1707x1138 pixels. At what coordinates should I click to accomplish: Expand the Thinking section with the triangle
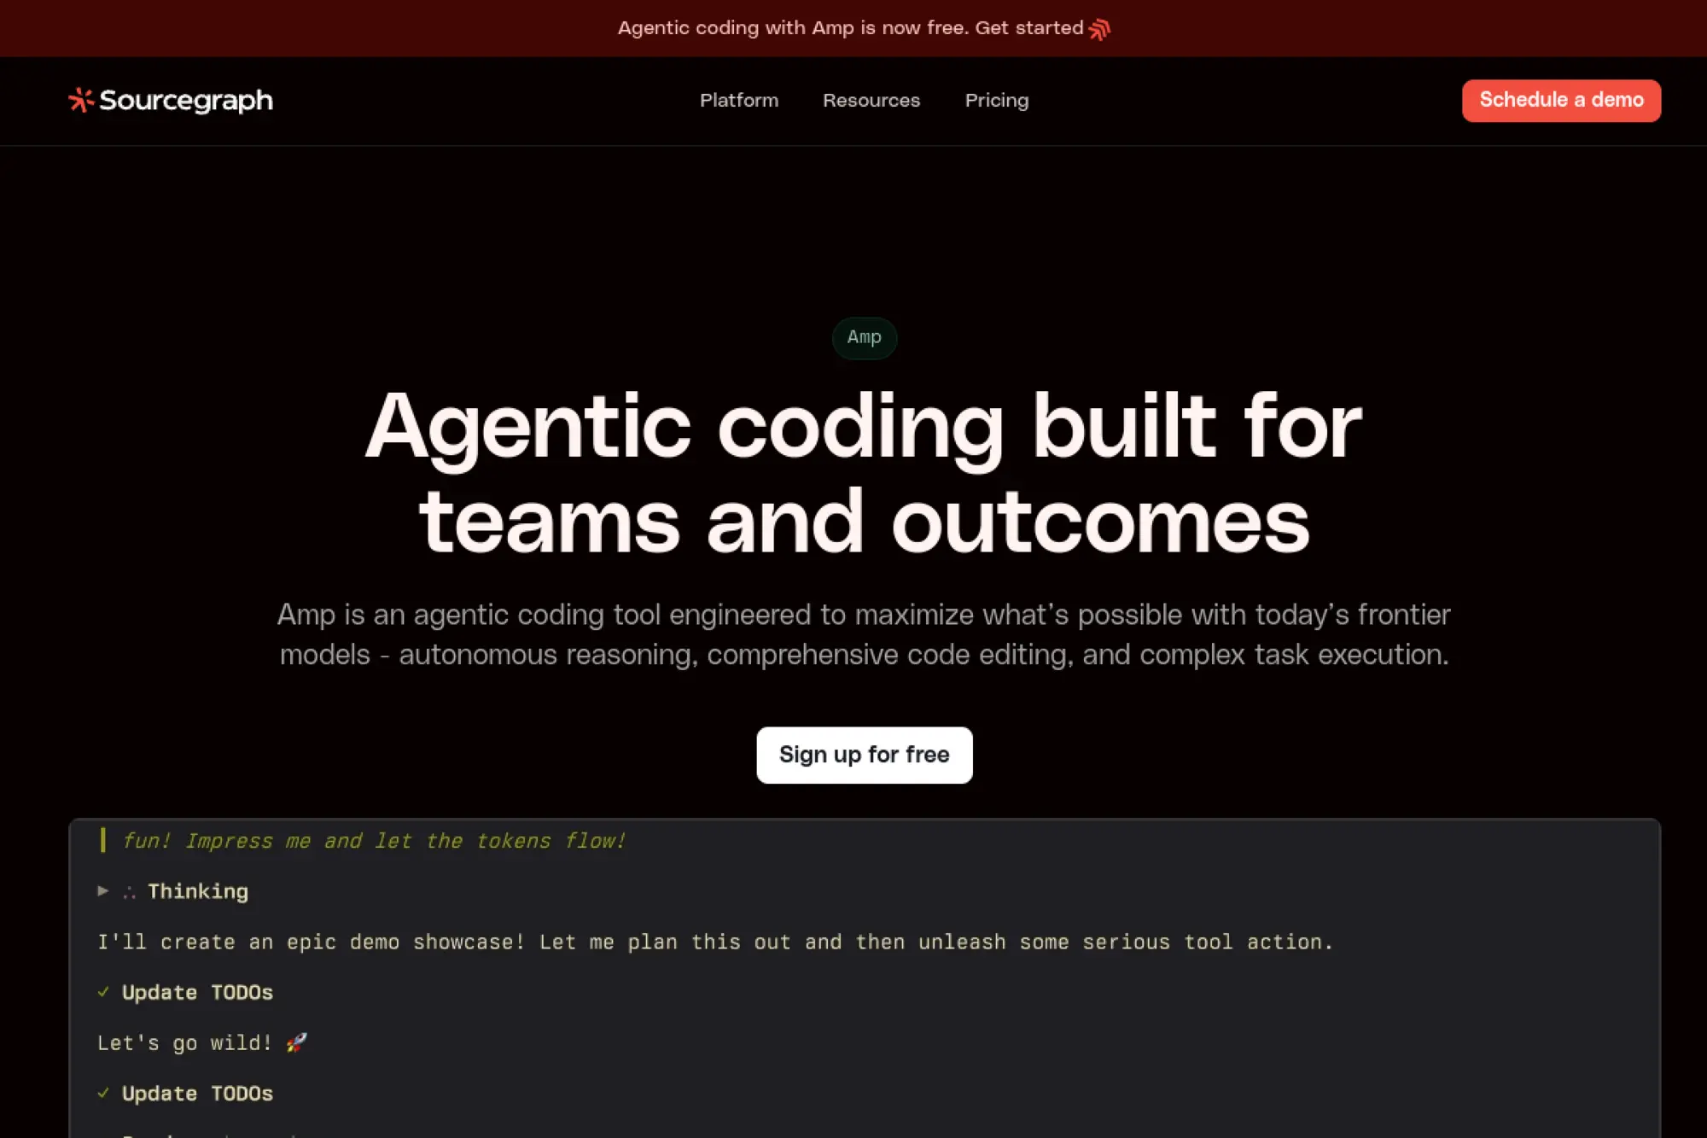pos(103,891)
